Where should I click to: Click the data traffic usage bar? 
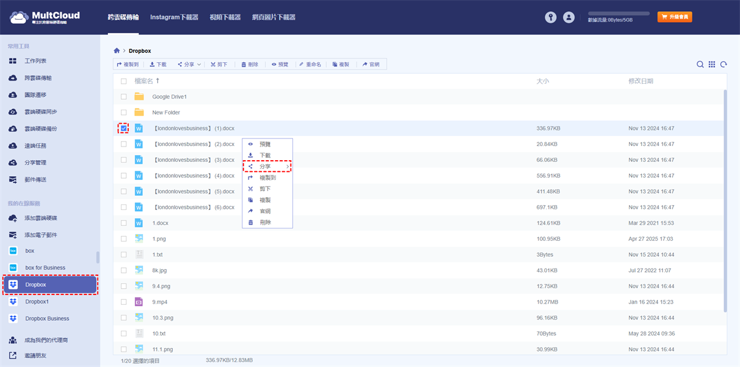619,13
